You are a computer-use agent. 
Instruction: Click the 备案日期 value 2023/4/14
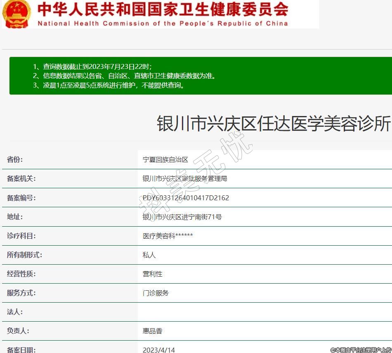pyautogui.click(x=159, y=350)
